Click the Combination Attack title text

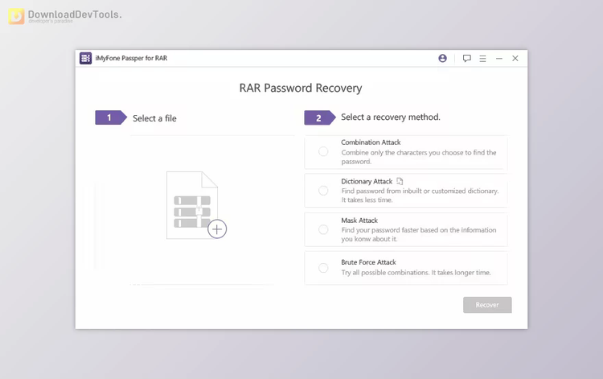(371, 142)
